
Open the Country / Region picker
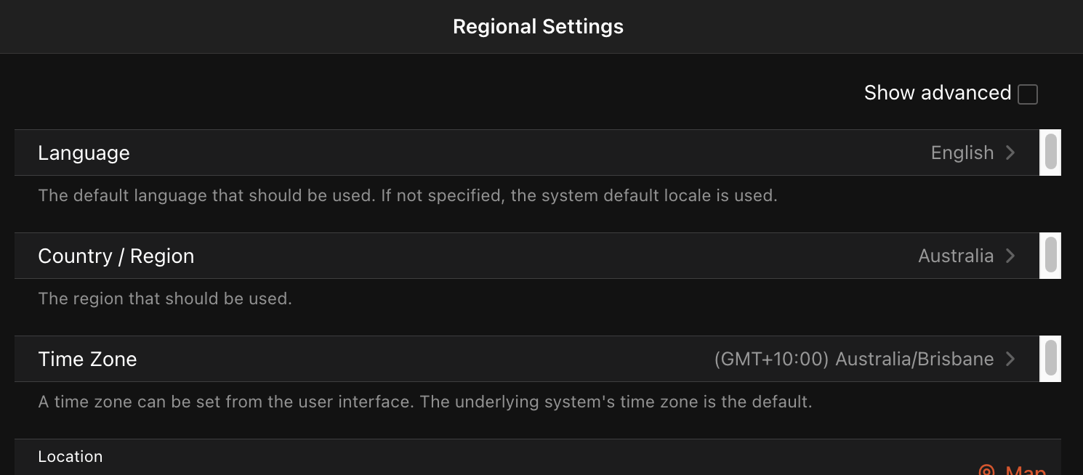pos(509,256)
